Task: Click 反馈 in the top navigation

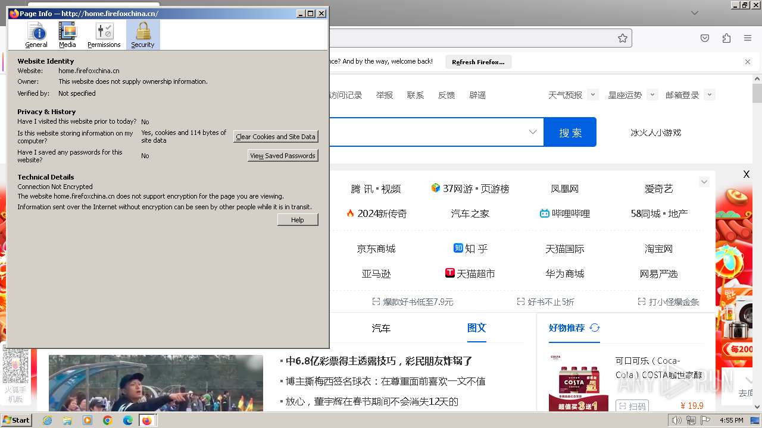Action: 446,95
